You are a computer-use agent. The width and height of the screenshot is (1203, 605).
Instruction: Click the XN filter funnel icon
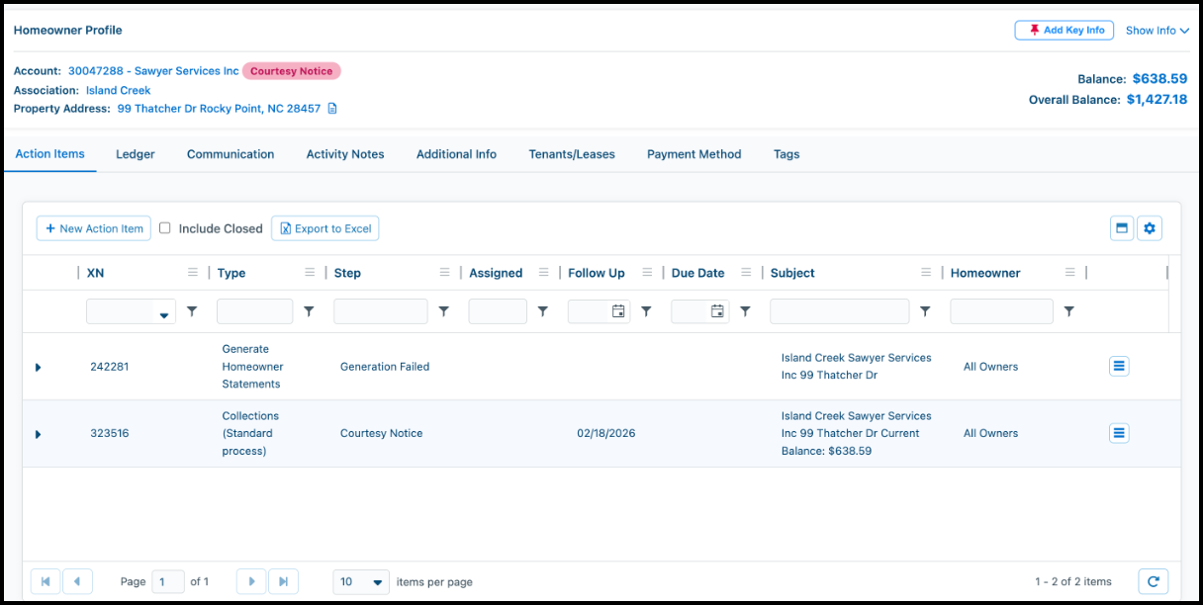192,311
